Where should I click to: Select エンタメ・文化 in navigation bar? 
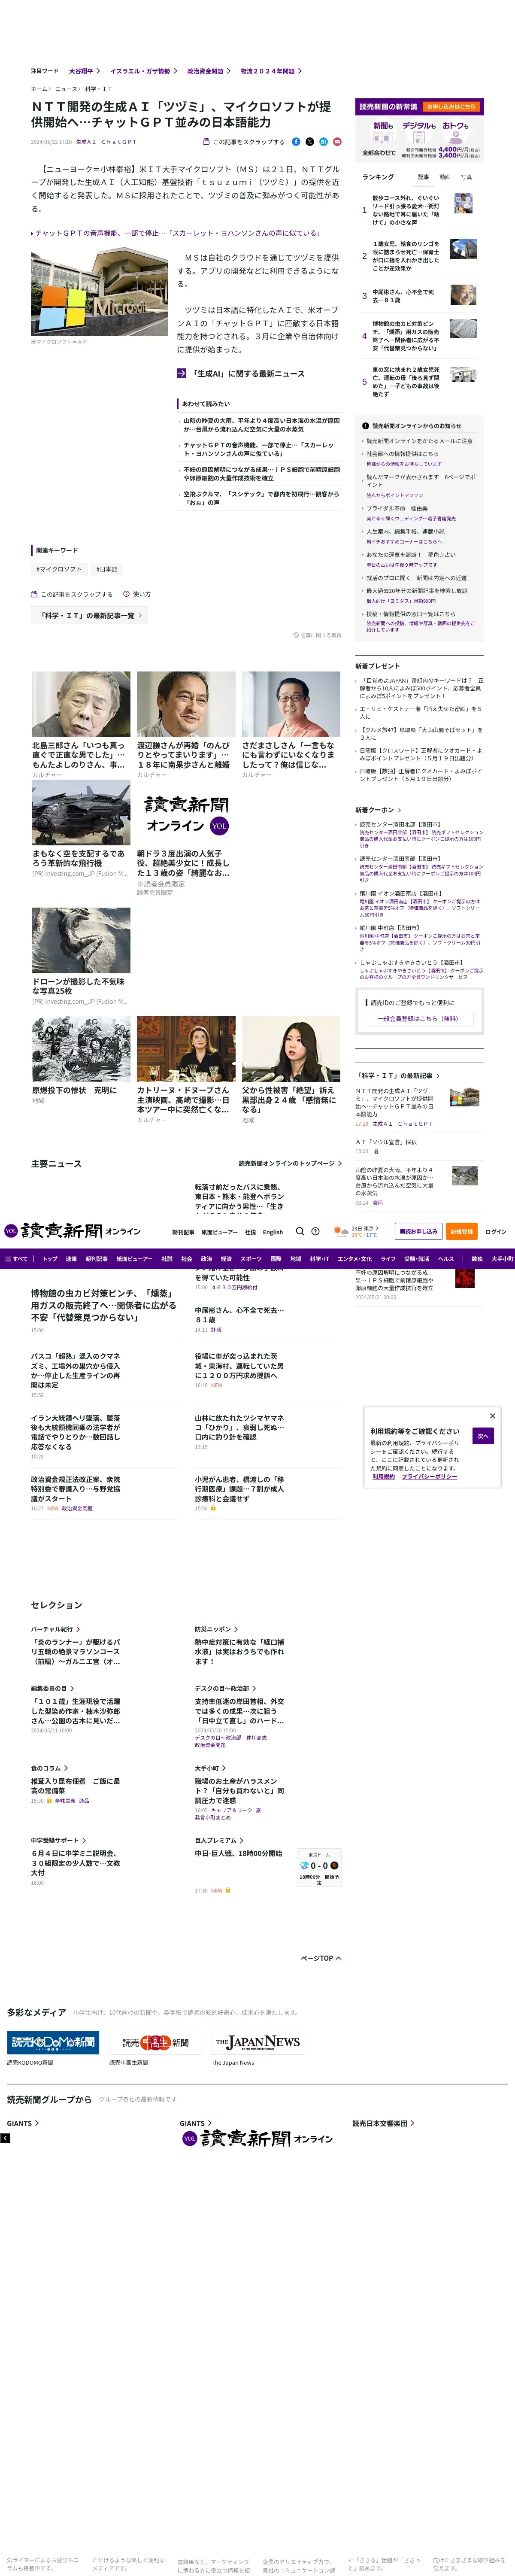coord(354,1259)
